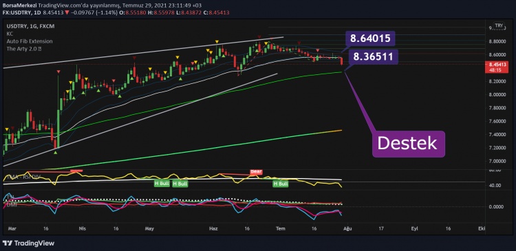Click the Ağu label on the time axis
The height and width of the screenshot is (251, 516).
click(348, 228)
